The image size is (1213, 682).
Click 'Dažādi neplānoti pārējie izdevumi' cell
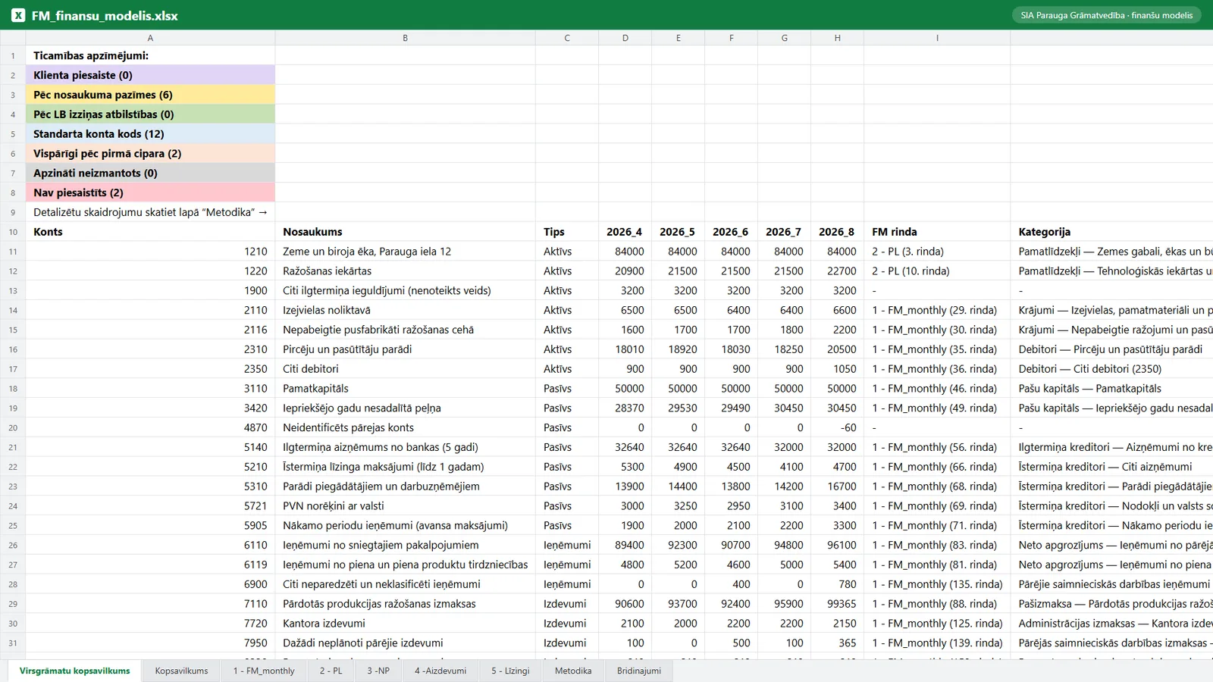(406, 643)
